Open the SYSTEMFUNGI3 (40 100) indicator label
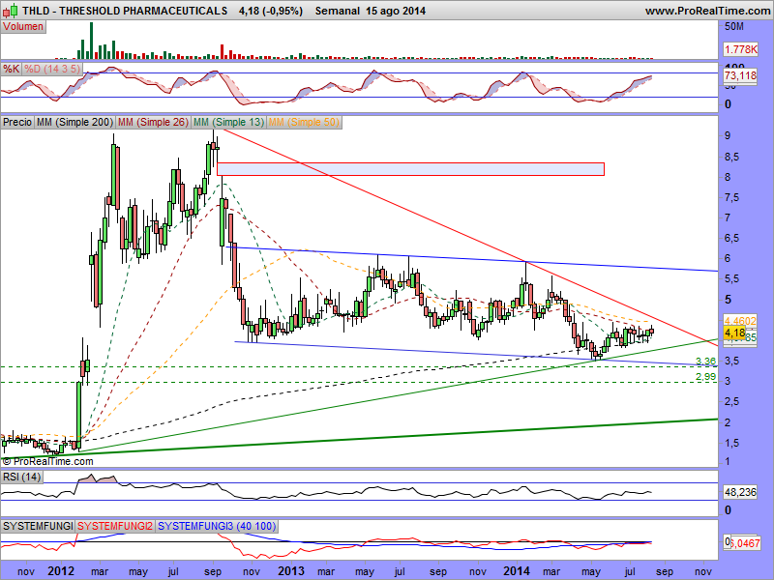Image resolution: width=774 pixels, height=580 pixels. pyautogui.click(x=217, y=526)
